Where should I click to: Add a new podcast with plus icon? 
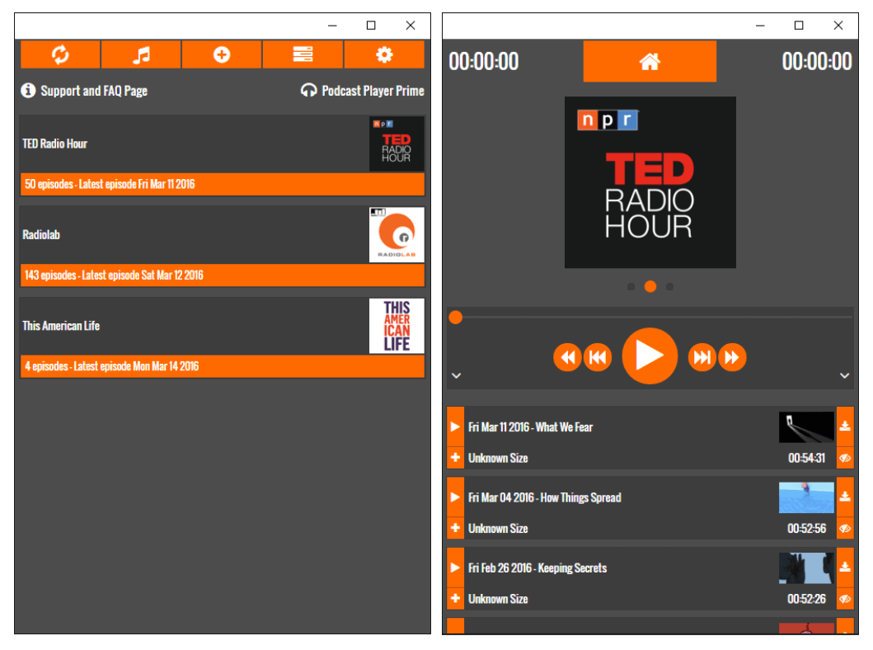pyautogui.click(x=222, y=54)
